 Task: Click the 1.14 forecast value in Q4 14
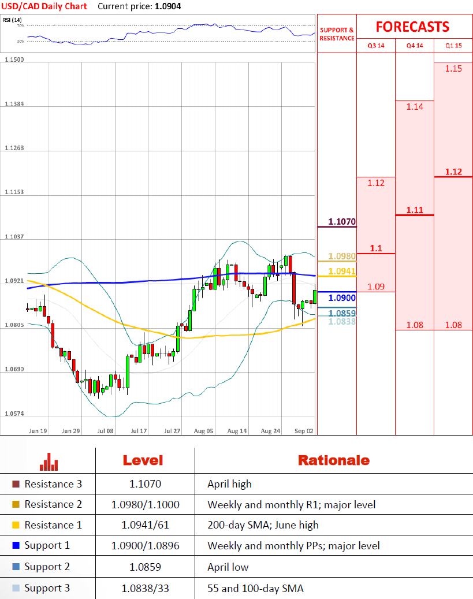tap(415, 107)
